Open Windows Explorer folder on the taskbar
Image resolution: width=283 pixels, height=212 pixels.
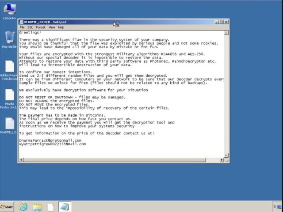(x=37, y=207)
